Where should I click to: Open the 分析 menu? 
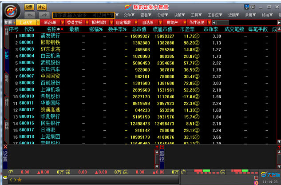point(163,15)
